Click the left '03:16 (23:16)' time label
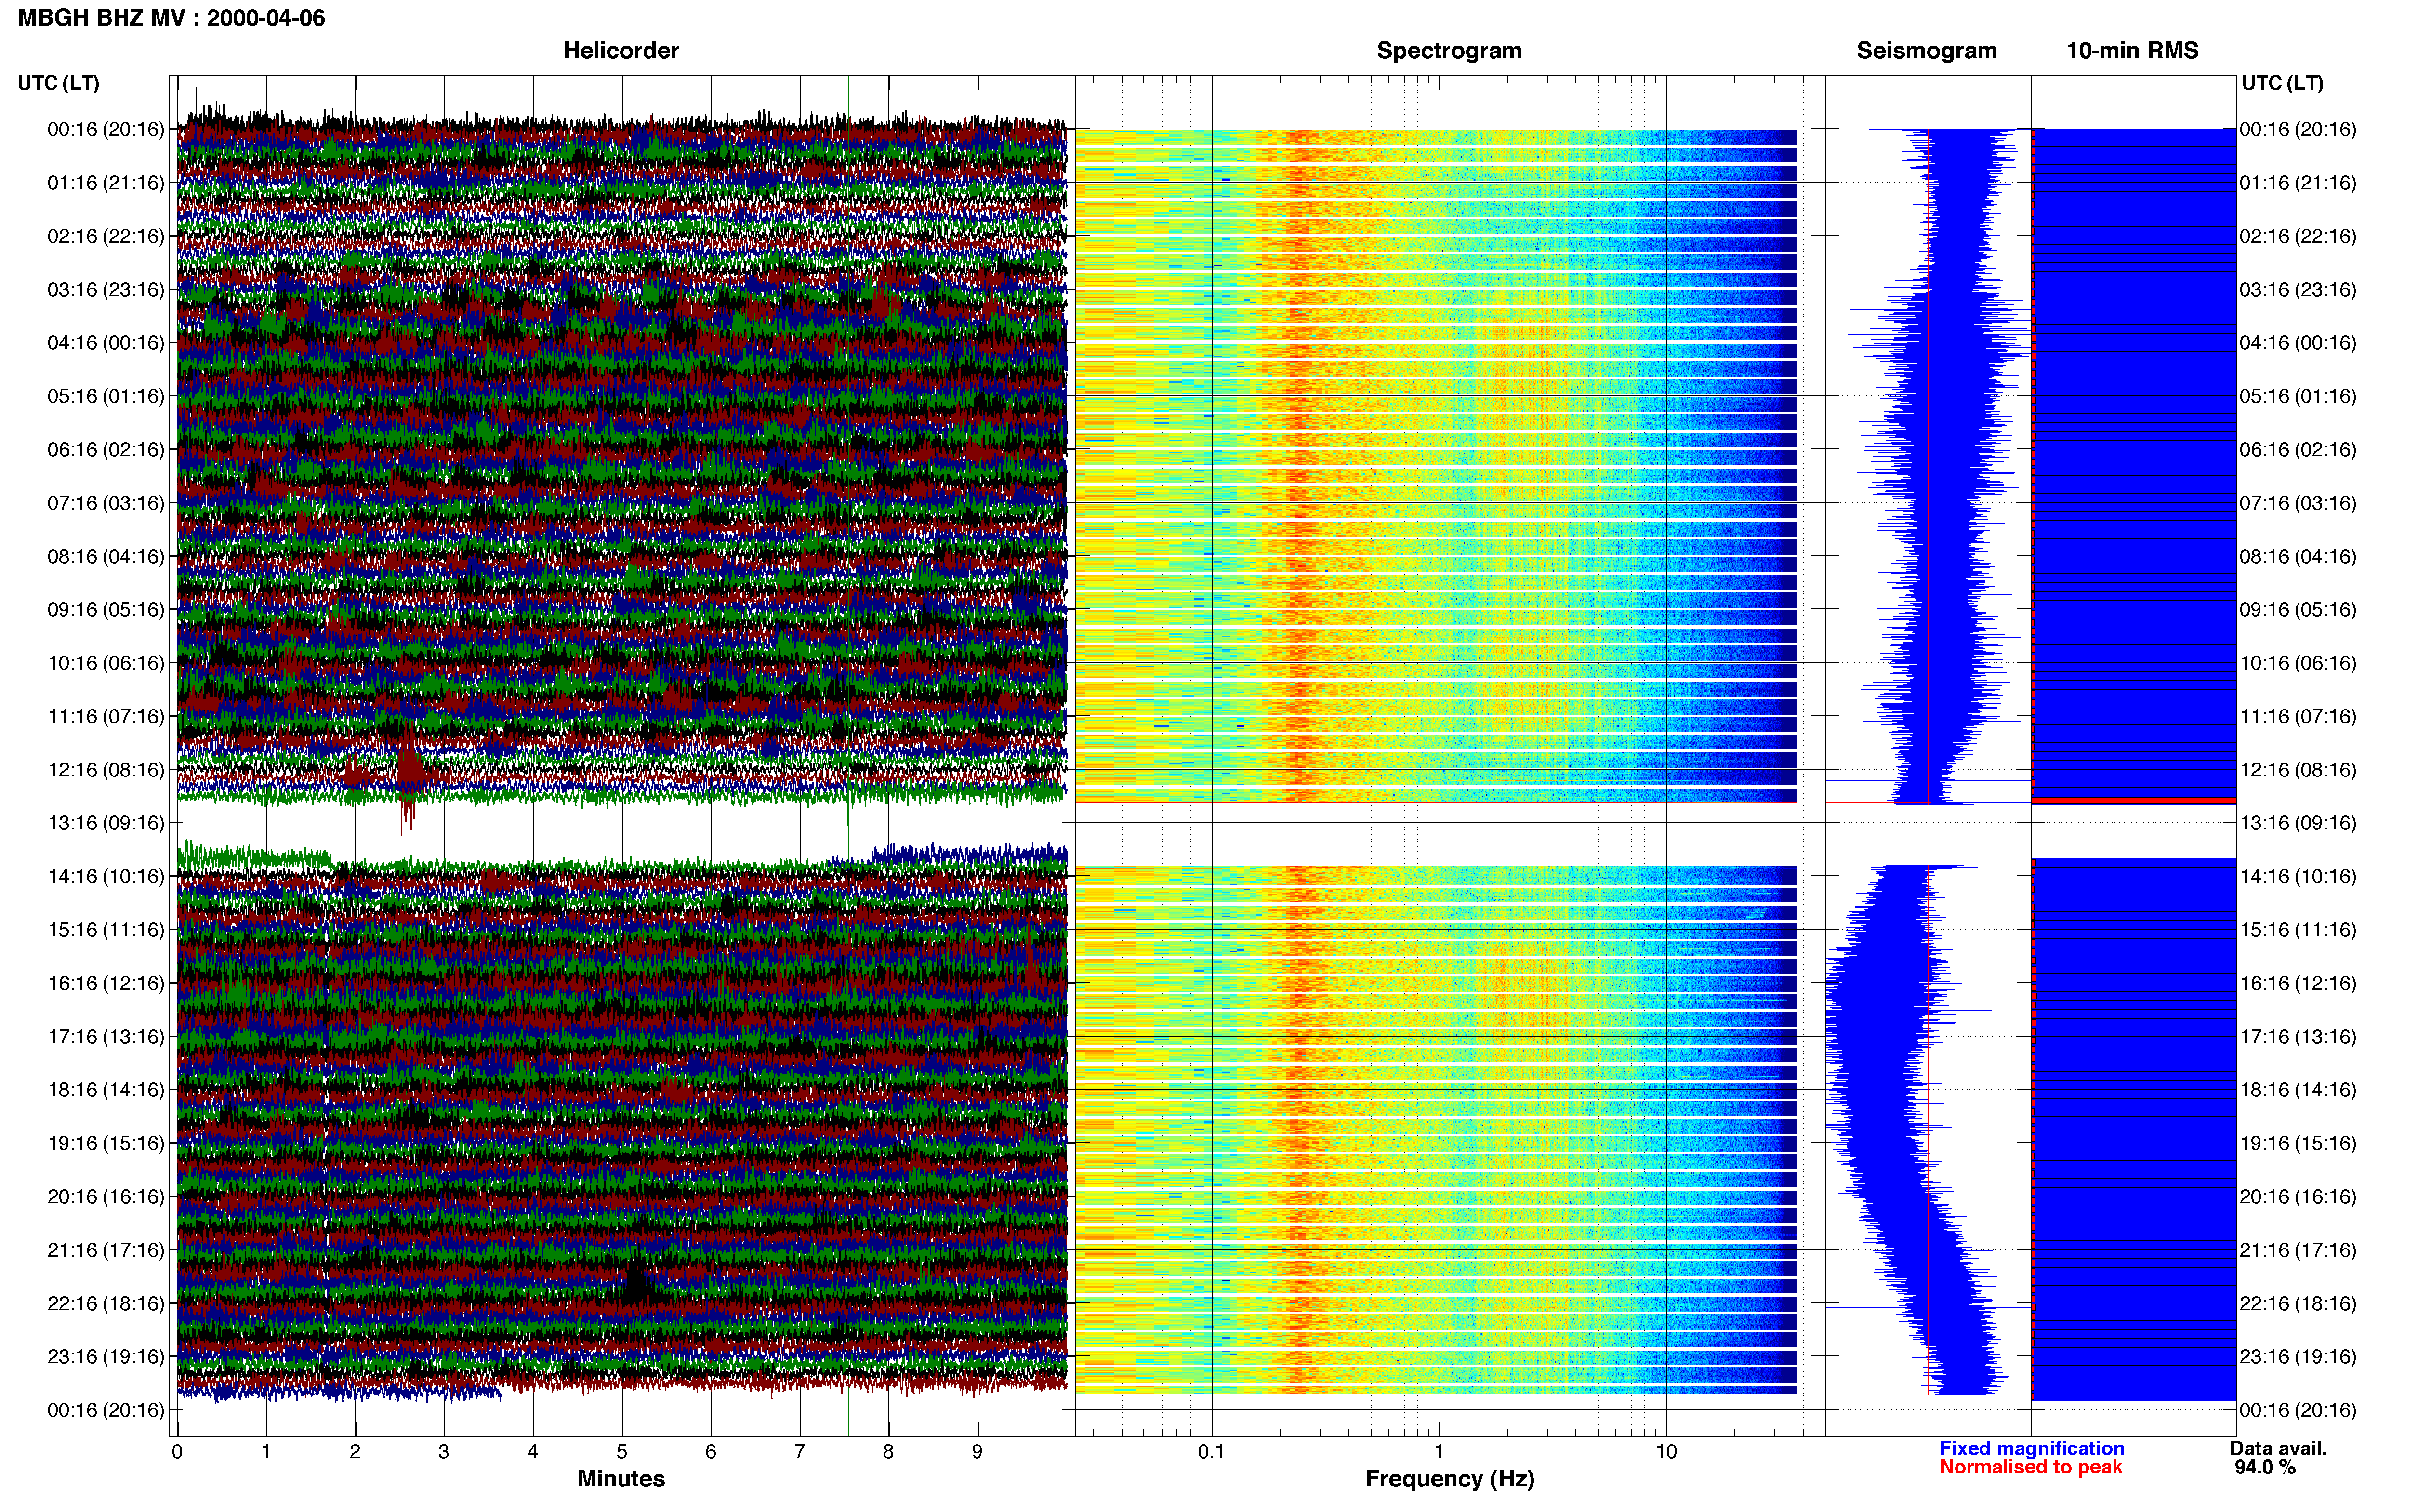Viewport: 2418px width, 1512px height. tap(106, 290)
